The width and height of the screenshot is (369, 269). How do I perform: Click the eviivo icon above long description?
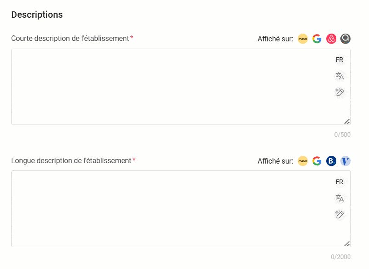(x=303, y=161)
